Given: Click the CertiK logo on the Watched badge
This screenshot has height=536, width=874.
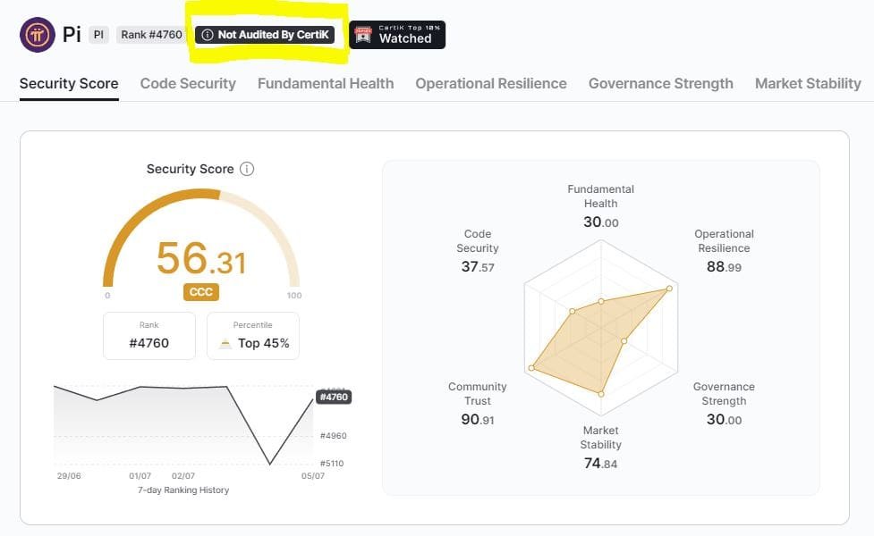Looking at the screenshot, I should [x=364, y=33].
